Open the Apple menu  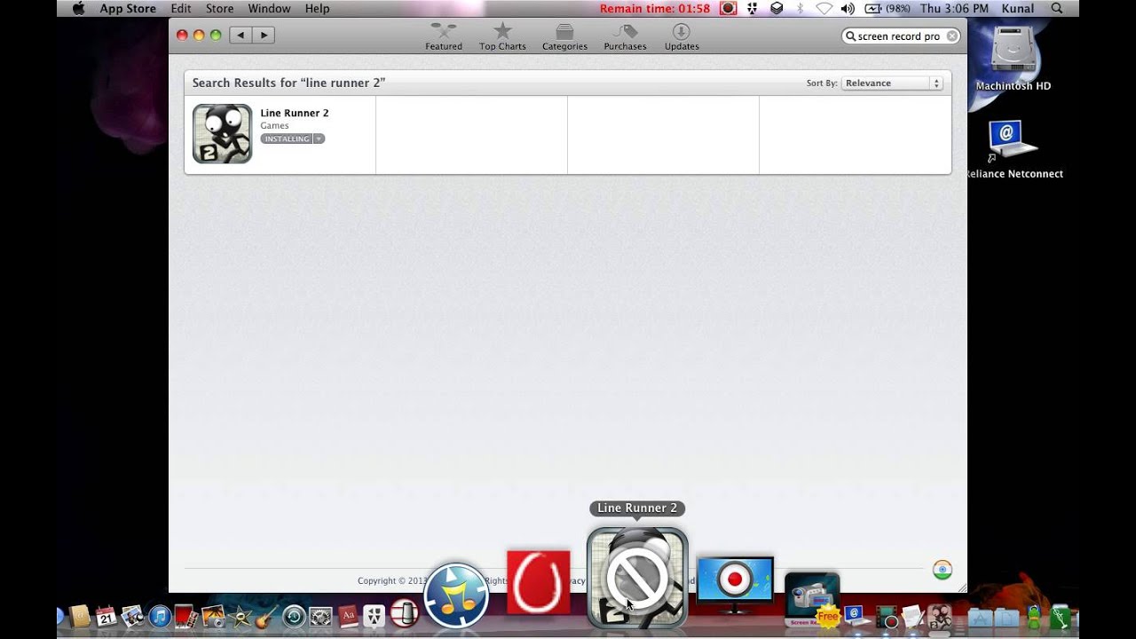78,8
